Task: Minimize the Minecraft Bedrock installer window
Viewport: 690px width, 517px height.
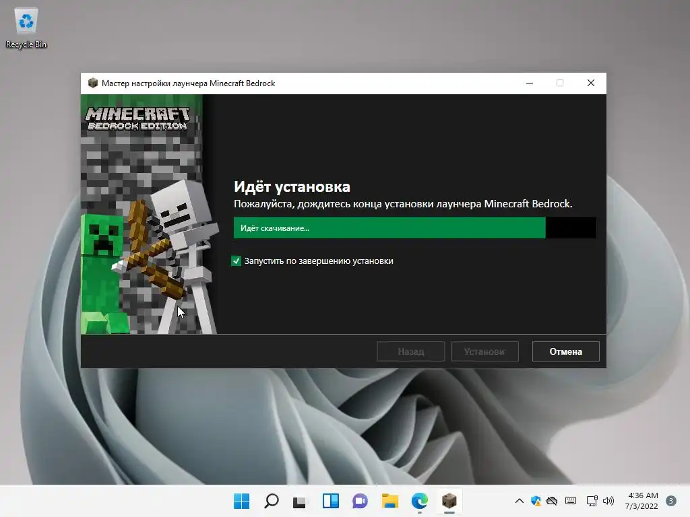Action: [530, 83]
